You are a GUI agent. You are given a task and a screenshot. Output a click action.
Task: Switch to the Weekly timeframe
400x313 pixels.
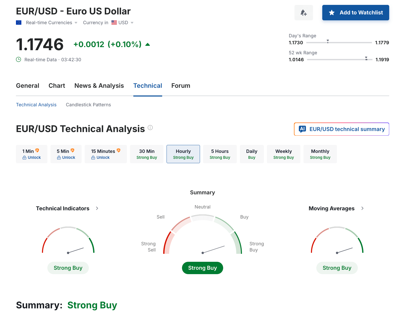point(283,154)
